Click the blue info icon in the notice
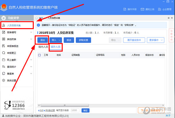Image resolution: width=175 pixels, height=118 pixels. (38, 25)
